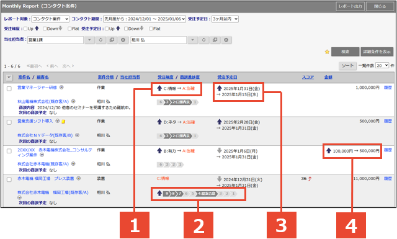Open レポート対象 dropdown
Viewport: 397px width, 239px height.
point(50,19)
